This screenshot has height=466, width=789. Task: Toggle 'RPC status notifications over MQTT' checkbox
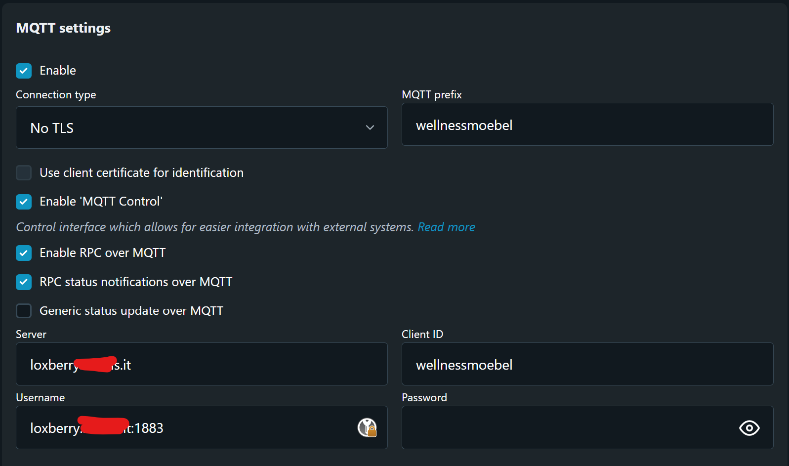click(24, 282)
